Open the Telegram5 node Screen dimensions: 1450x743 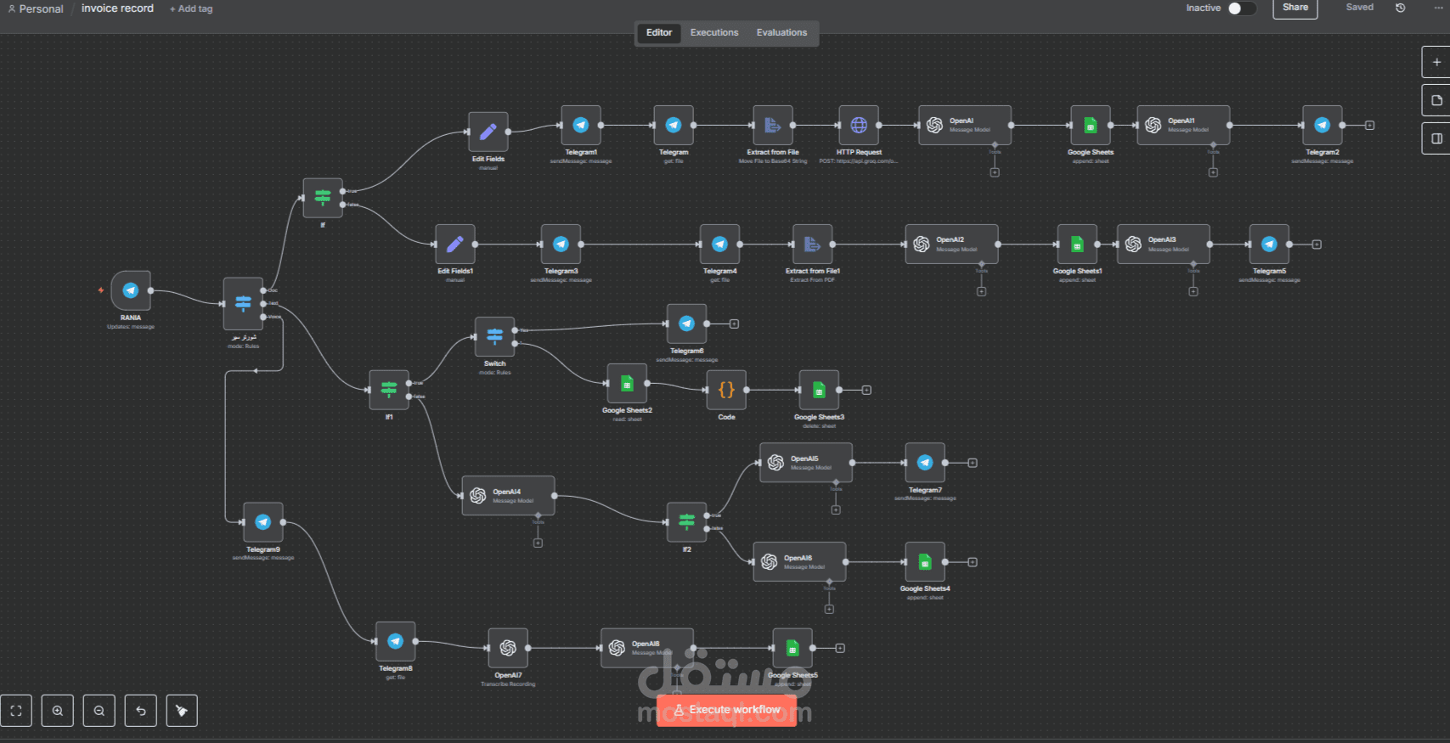click(x=1269, y=245)
